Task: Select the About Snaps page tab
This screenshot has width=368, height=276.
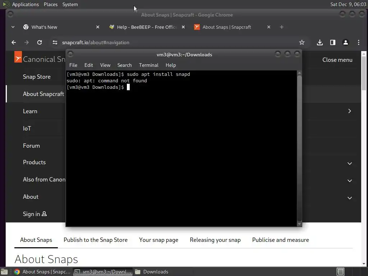Action: pyautogui.click(x=36, y=240)
